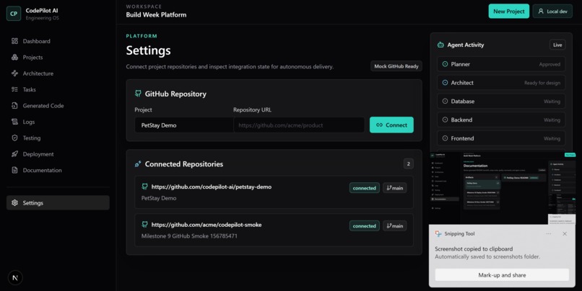Click the Connect button

click(391, 125)
